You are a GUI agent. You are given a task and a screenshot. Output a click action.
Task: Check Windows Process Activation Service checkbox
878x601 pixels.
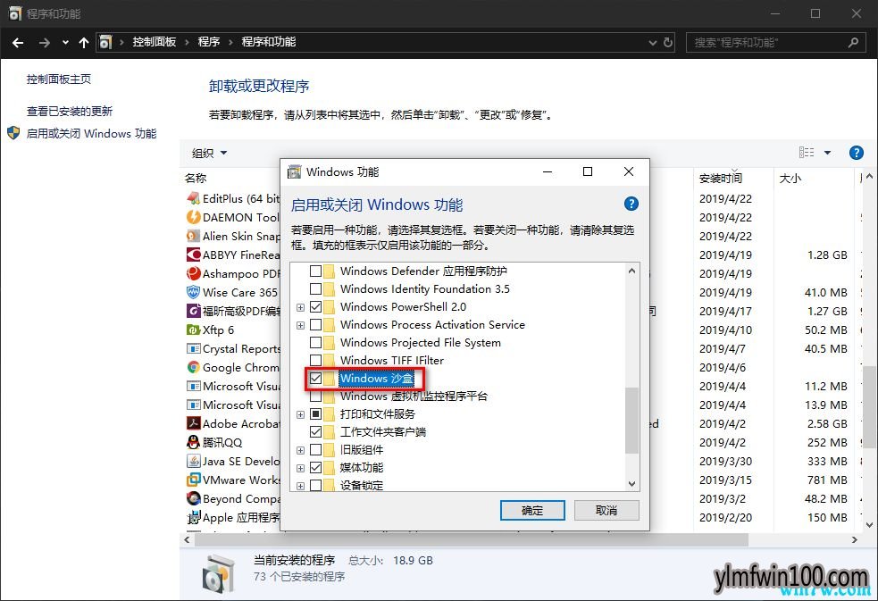pos(316,324)
